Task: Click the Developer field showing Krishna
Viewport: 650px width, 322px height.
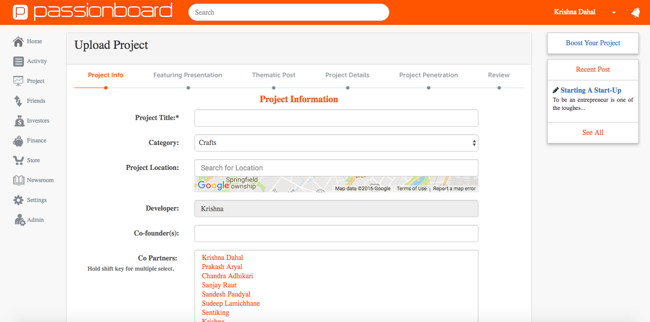Action: (336, 209)
